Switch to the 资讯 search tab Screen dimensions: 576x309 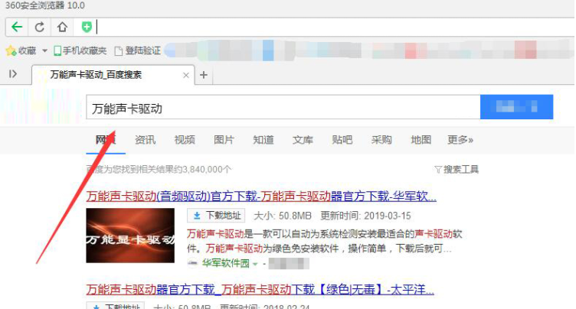point(145,140)
